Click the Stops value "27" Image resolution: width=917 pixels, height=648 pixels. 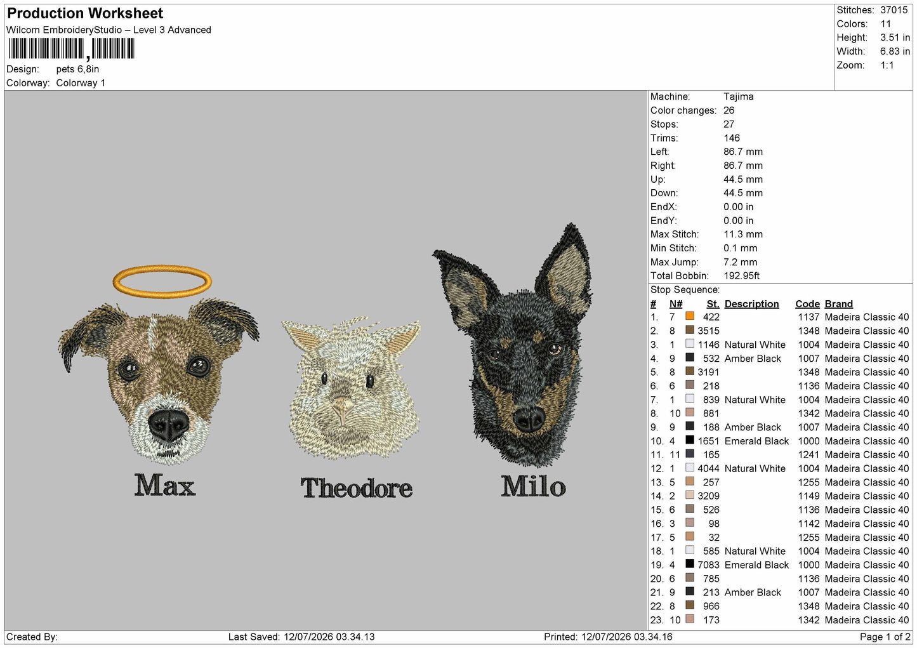coord(729,124)
